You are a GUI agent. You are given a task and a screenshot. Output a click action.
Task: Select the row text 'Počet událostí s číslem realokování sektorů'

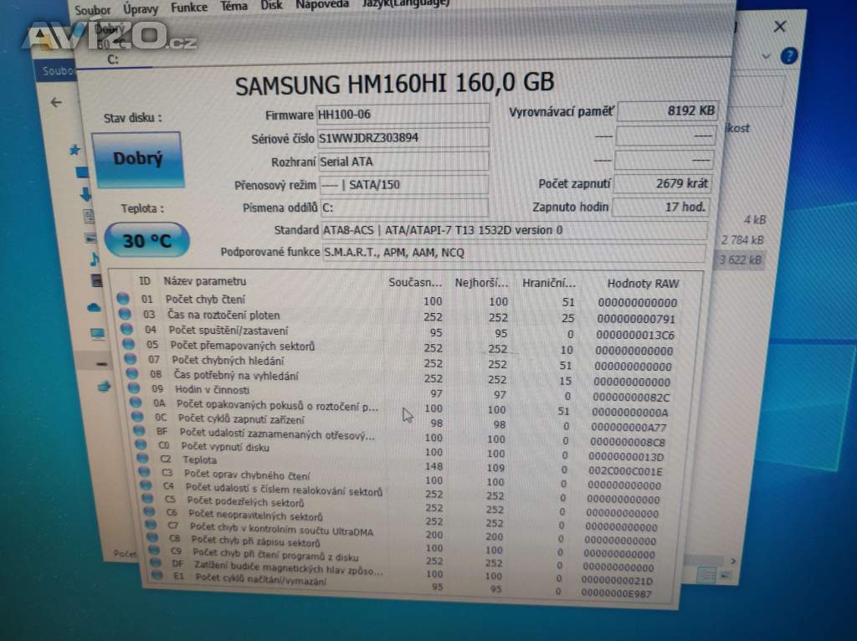coord(284,490)
